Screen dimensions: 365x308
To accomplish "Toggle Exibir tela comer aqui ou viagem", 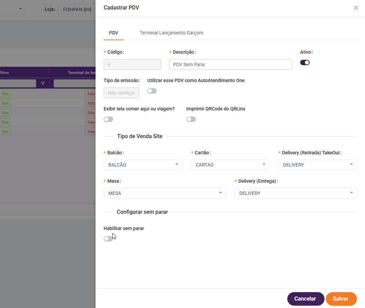I will coord(108,119).
